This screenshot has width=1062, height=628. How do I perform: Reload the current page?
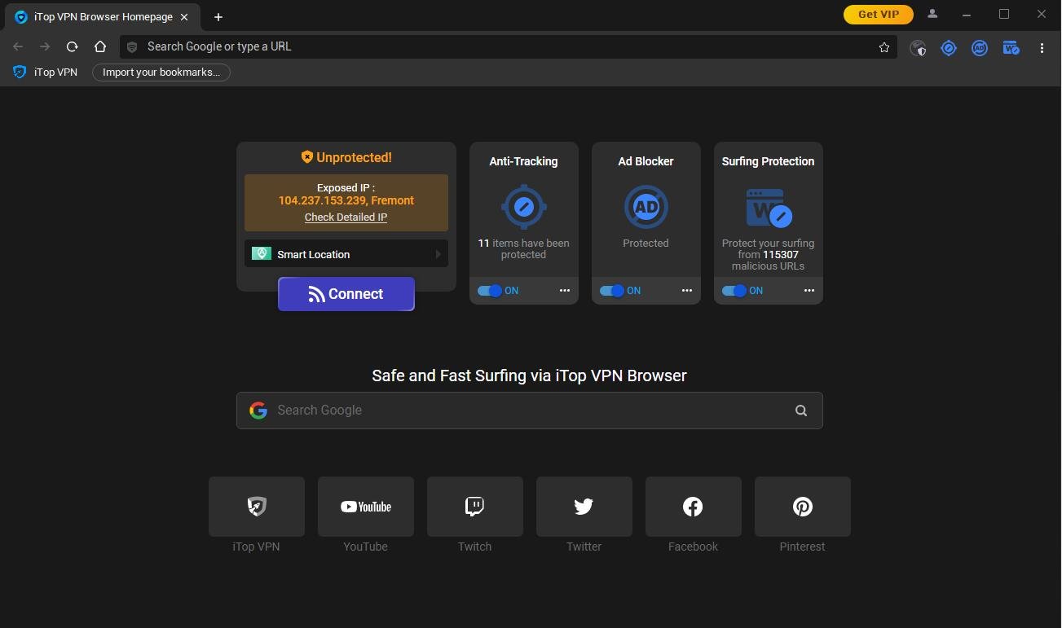[x=72, y=46]
